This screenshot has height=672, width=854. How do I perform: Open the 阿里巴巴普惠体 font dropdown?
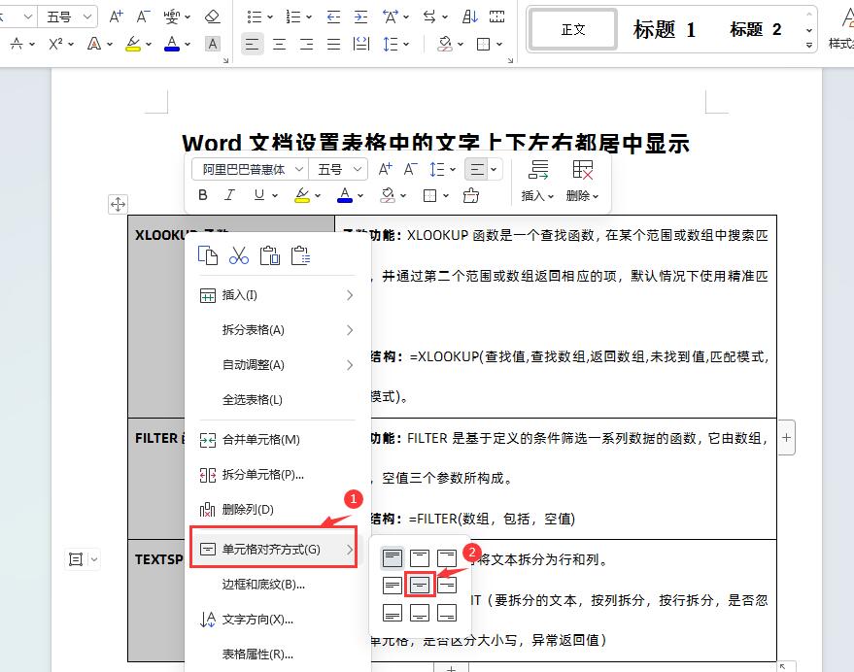(x=298, y=169)
